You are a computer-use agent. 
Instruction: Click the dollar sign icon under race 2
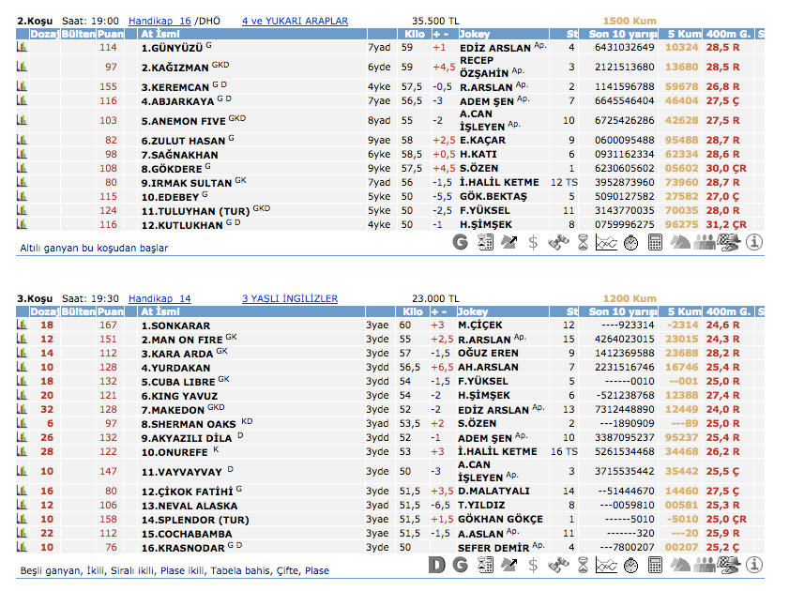click(x=534, y=243)
